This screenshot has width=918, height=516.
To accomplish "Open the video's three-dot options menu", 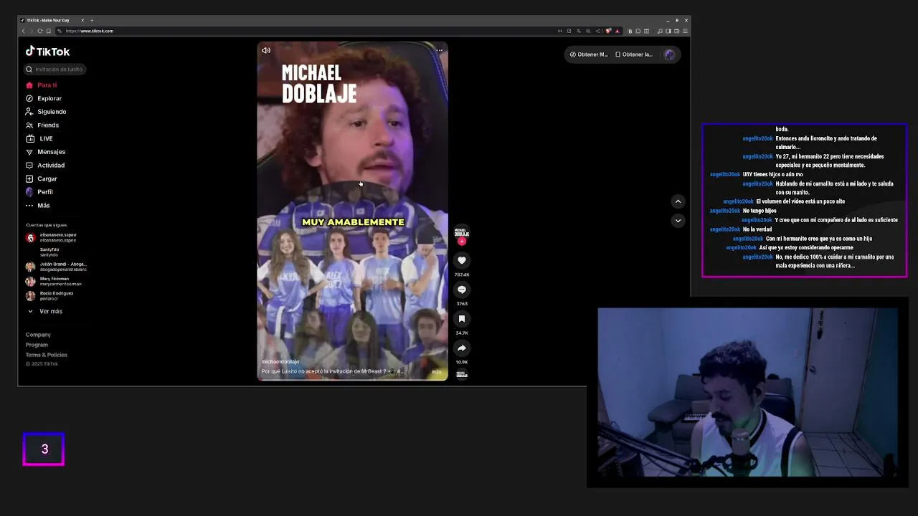I will coord(440,50).
